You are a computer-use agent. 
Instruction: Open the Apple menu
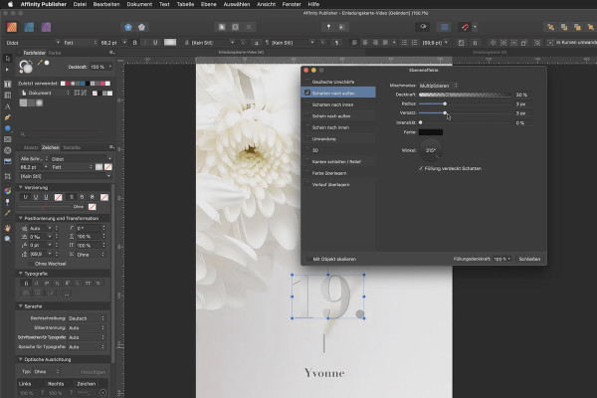tap(10, 4)
